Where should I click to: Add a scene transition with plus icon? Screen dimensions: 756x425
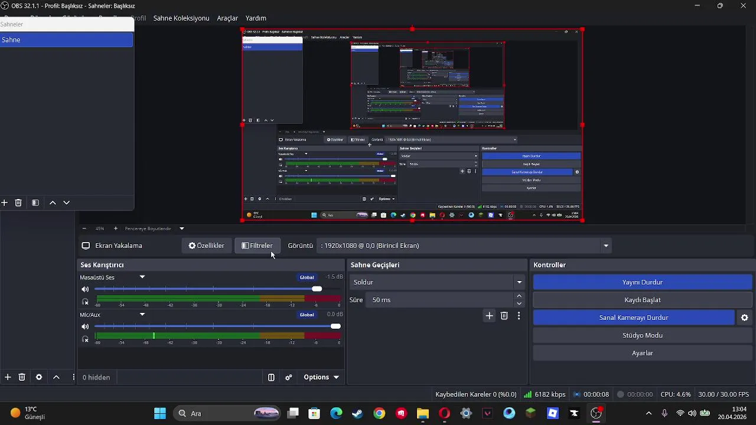click(489, 316)
